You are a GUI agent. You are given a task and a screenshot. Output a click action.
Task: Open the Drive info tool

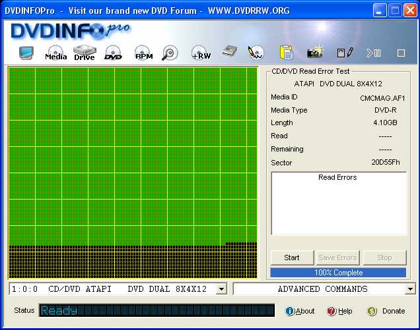point(85,53)
